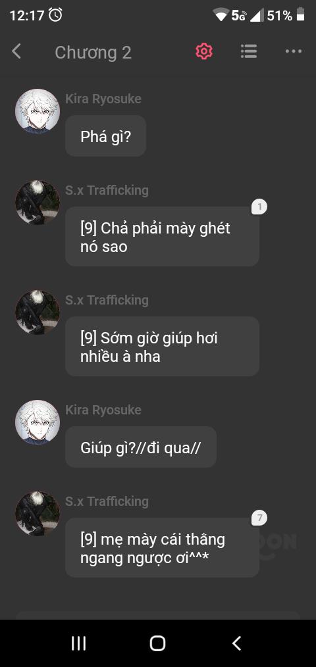Tap the battery status icon
The width and height of the screenshot is (316, 667).
click(x=301, y=15)
